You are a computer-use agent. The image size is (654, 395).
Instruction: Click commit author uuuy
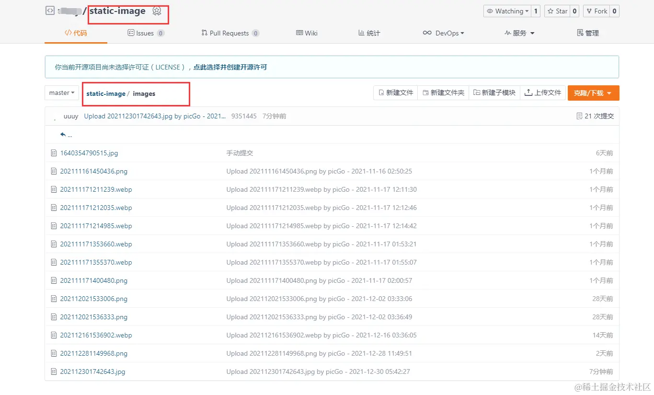[71, 116]
